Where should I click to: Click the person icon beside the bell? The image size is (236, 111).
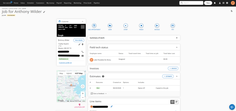point(220,3)
